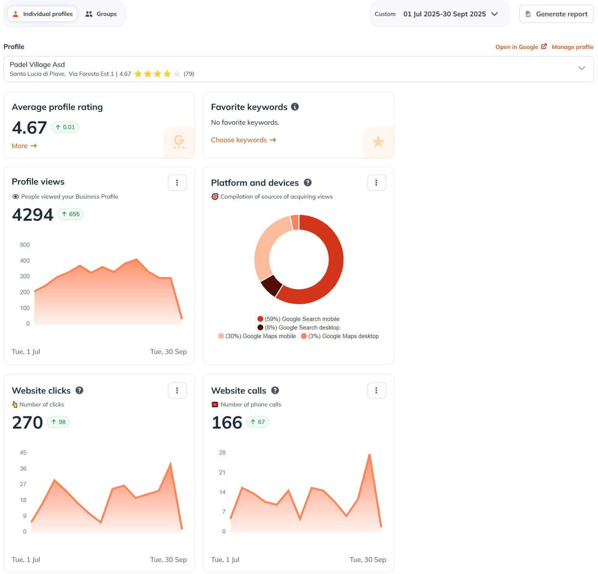Open Platform and devices three-dot menu
Viewport: 598px width, 574px height.
376,183
